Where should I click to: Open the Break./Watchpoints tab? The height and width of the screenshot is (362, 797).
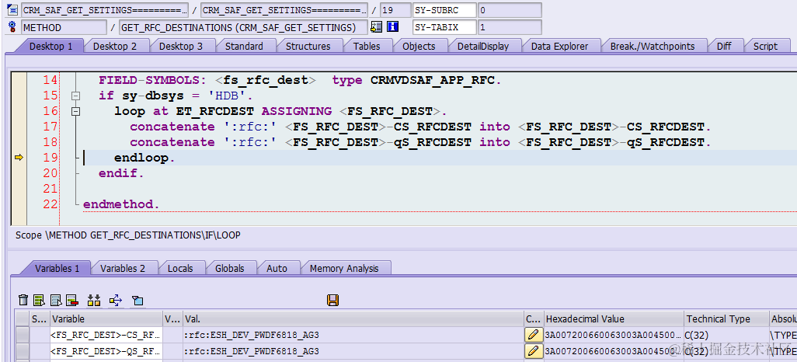653,47
